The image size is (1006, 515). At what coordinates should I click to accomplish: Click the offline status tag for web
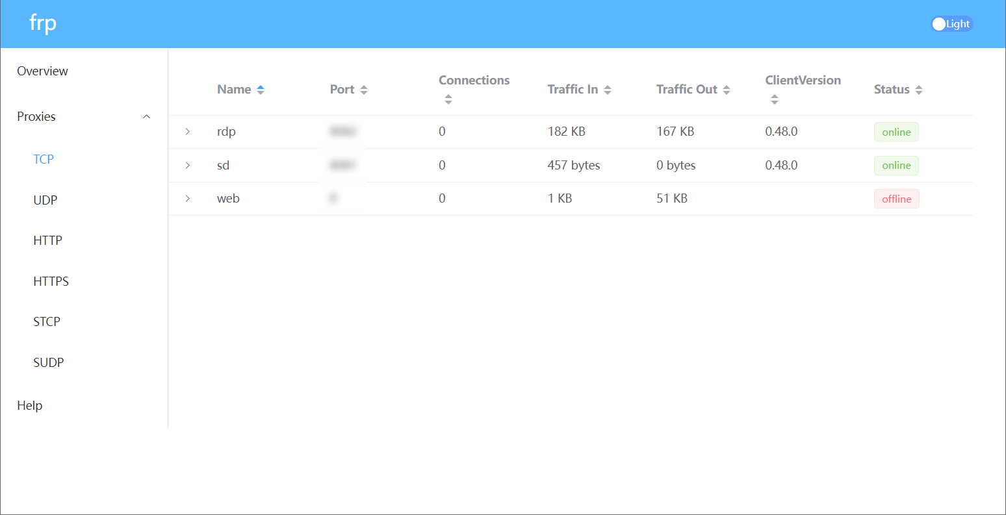point(896,199)
